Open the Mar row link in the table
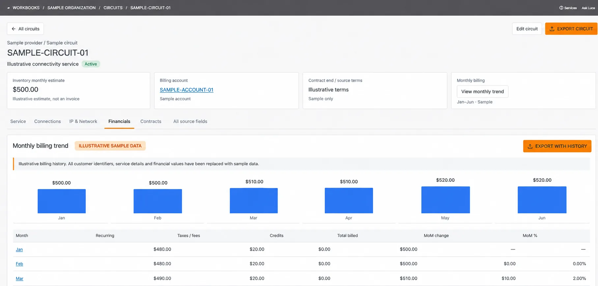The height and width of the screenshot is (286, 598). click(19, 278)
